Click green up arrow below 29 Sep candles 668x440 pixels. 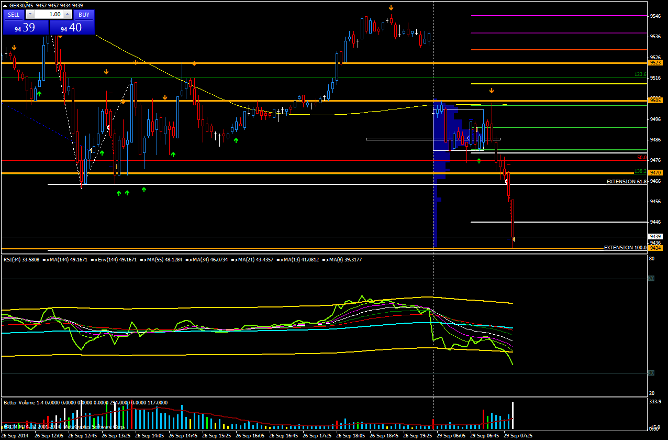point(479,160)
